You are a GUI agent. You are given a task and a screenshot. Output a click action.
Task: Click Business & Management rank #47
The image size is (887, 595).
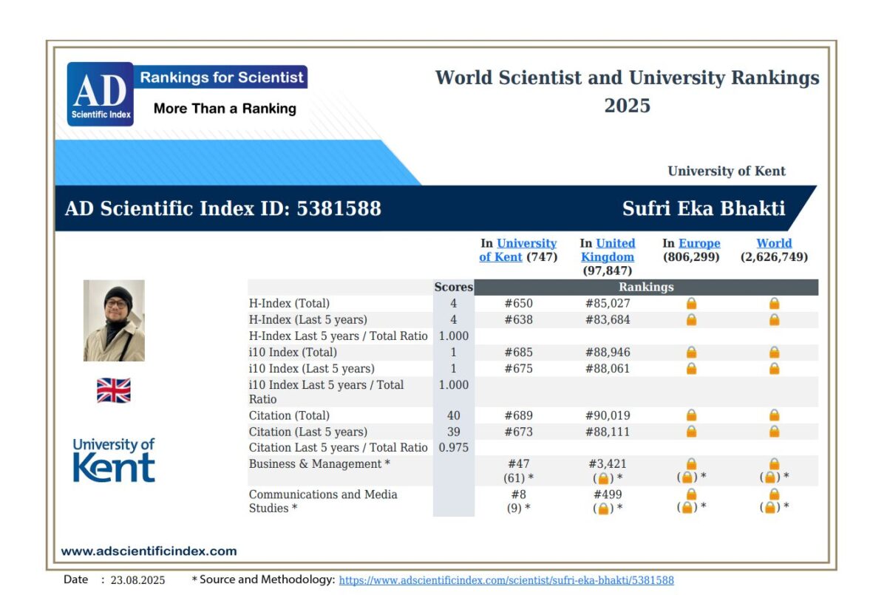(x=518, y=463)
